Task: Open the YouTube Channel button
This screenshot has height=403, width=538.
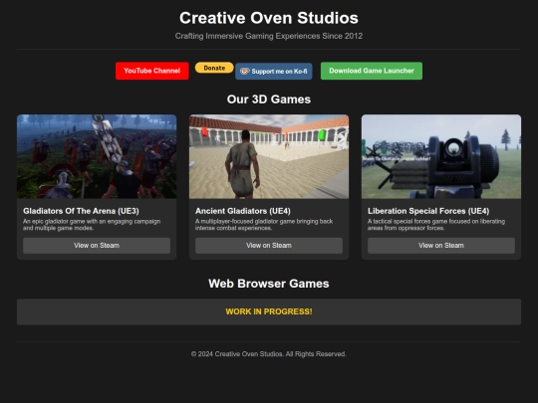Action: (x=152, y=71)
